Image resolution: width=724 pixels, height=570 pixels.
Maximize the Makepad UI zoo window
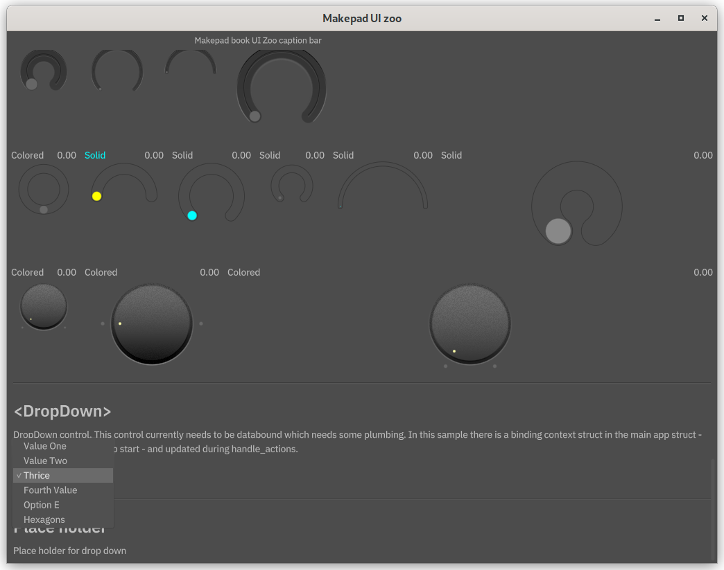coord(681,18)
